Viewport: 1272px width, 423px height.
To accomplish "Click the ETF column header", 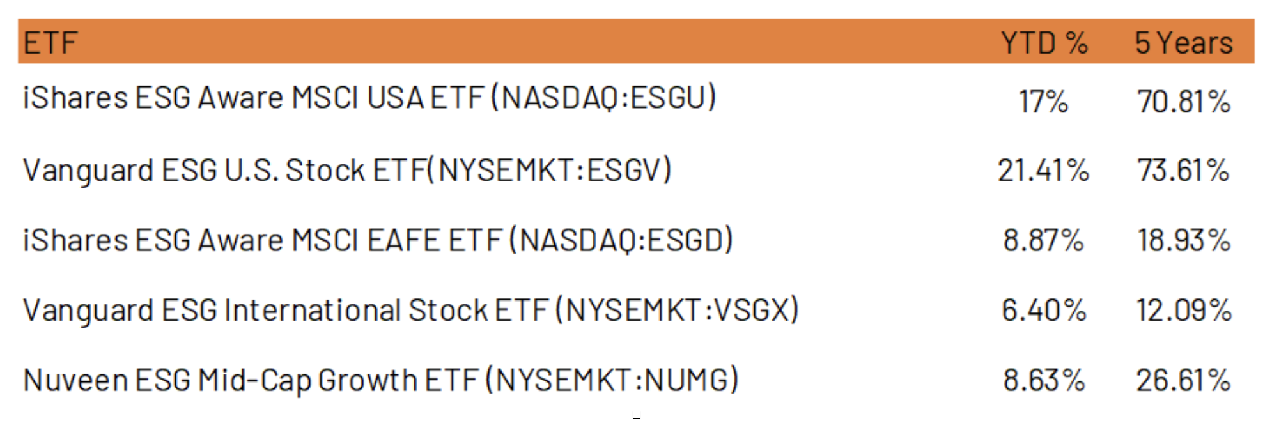I will (50, 43).
